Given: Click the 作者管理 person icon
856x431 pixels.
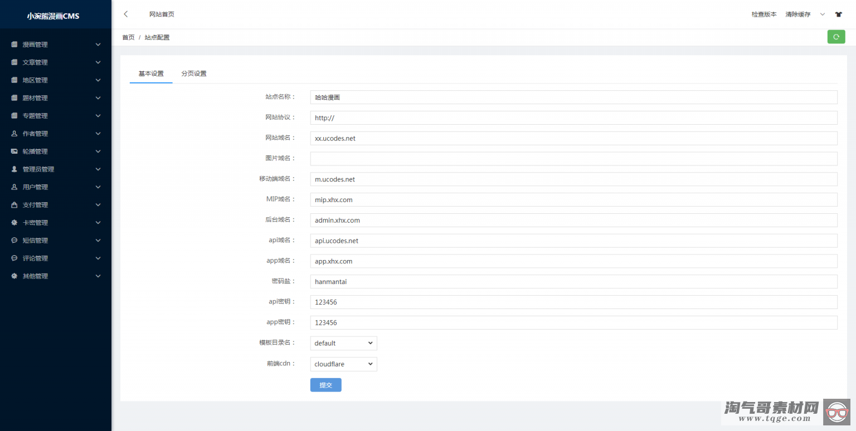Looking at the screenshot, I should 14,134.
